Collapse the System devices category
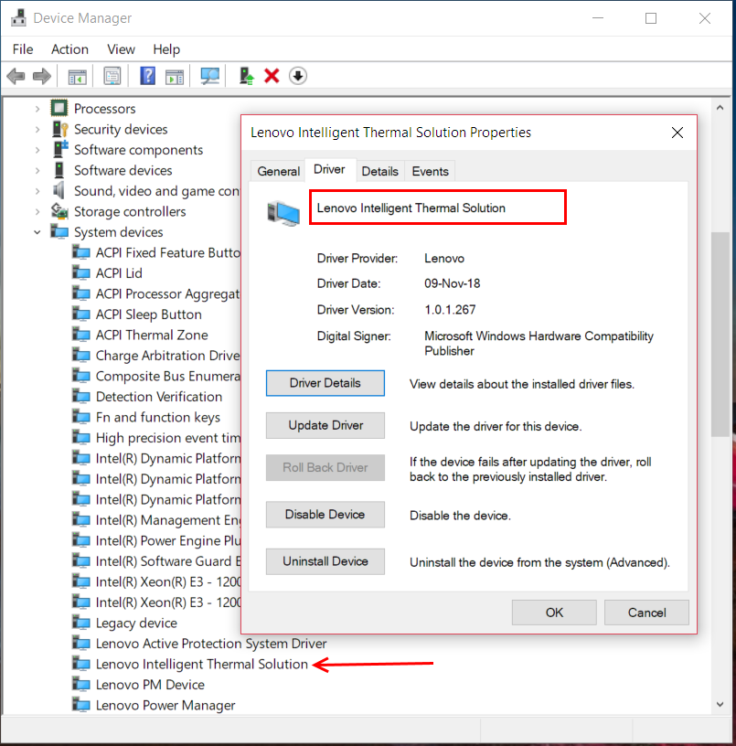The width and height of the screenshot is (736, 746). click(37, 232)
